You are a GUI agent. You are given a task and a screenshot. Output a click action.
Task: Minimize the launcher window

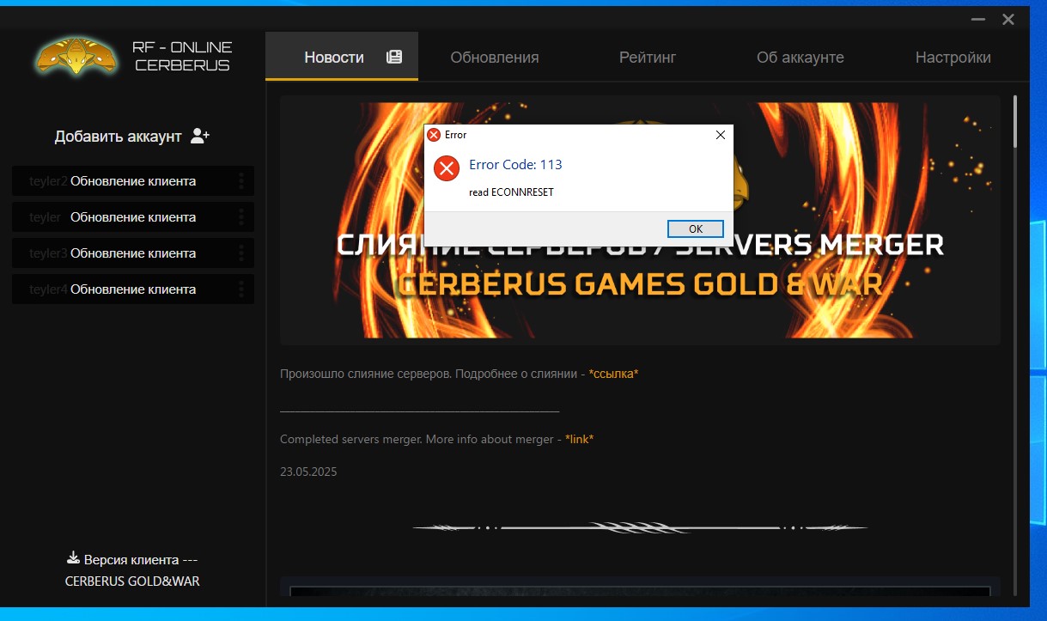[977, 19]
